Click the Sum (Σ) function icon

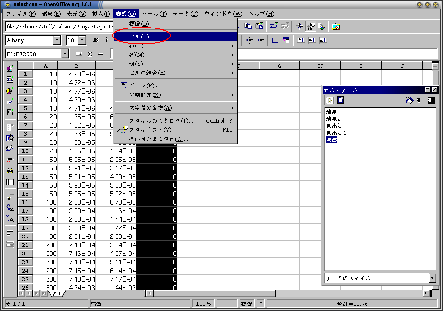pos(89,54)
